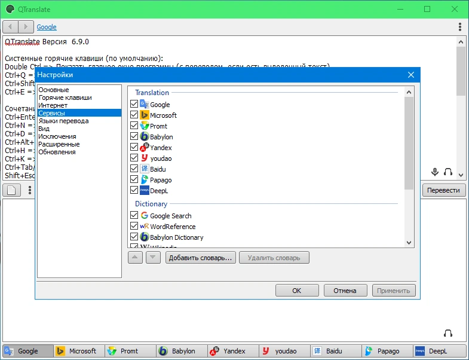469x360 pixels.
Task: Toggle the Babylon translation checkbox
Action: (134, 136)
